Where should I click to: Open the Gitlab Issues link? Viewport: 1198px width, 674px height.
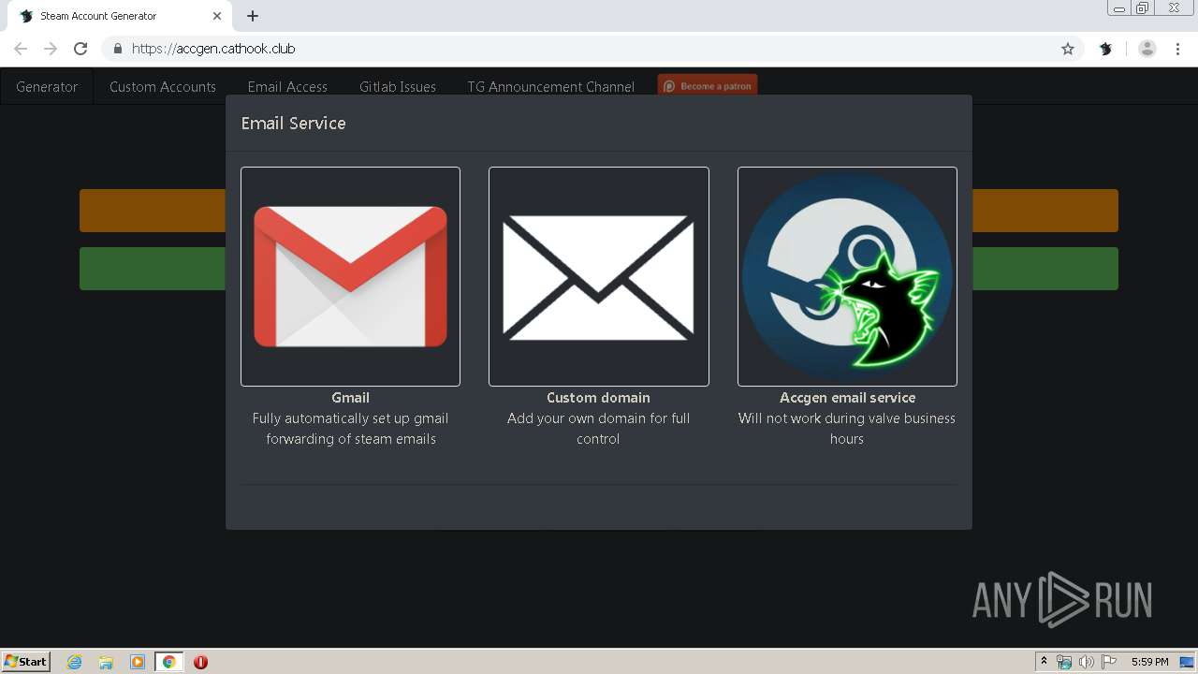pos(398,86)
